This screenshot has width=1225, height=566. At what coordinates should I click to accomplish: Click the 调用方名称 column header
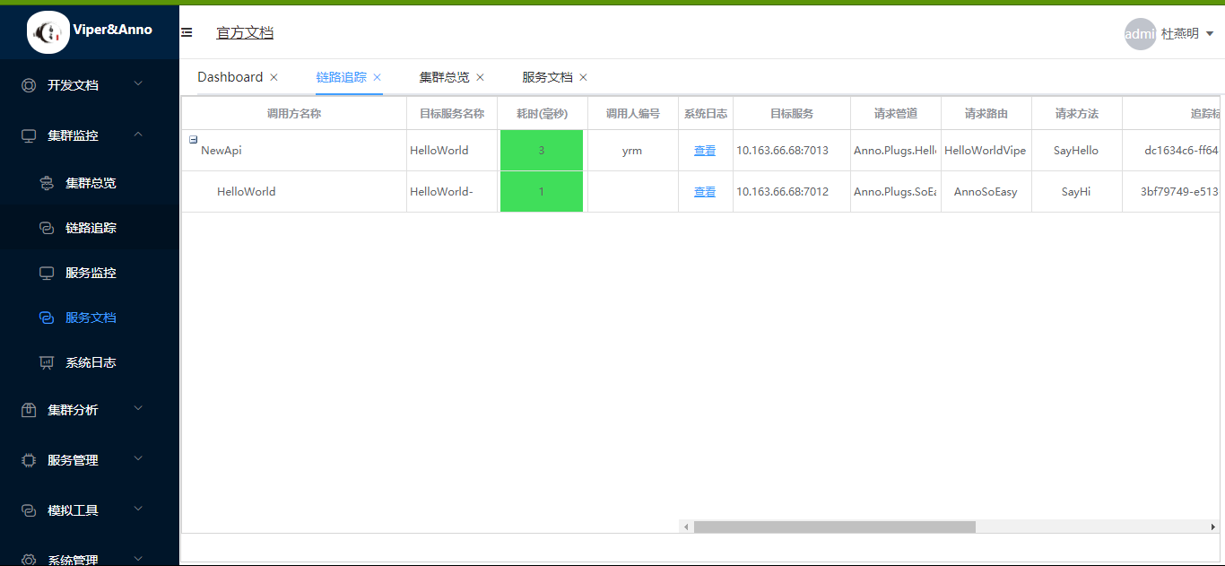tap(294, 114)
